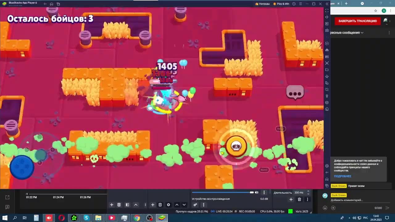Bookmark page with browser star icon
This screenshot has width=395, height=222.
(x=376, y=10)
